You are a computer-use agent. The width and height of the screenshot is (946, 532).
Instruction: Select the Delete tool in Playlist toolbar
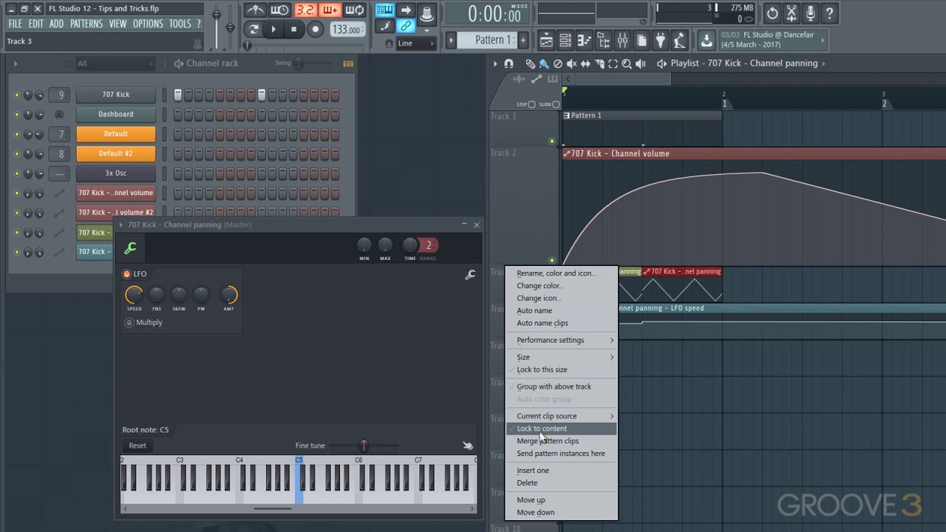(558, 64)
